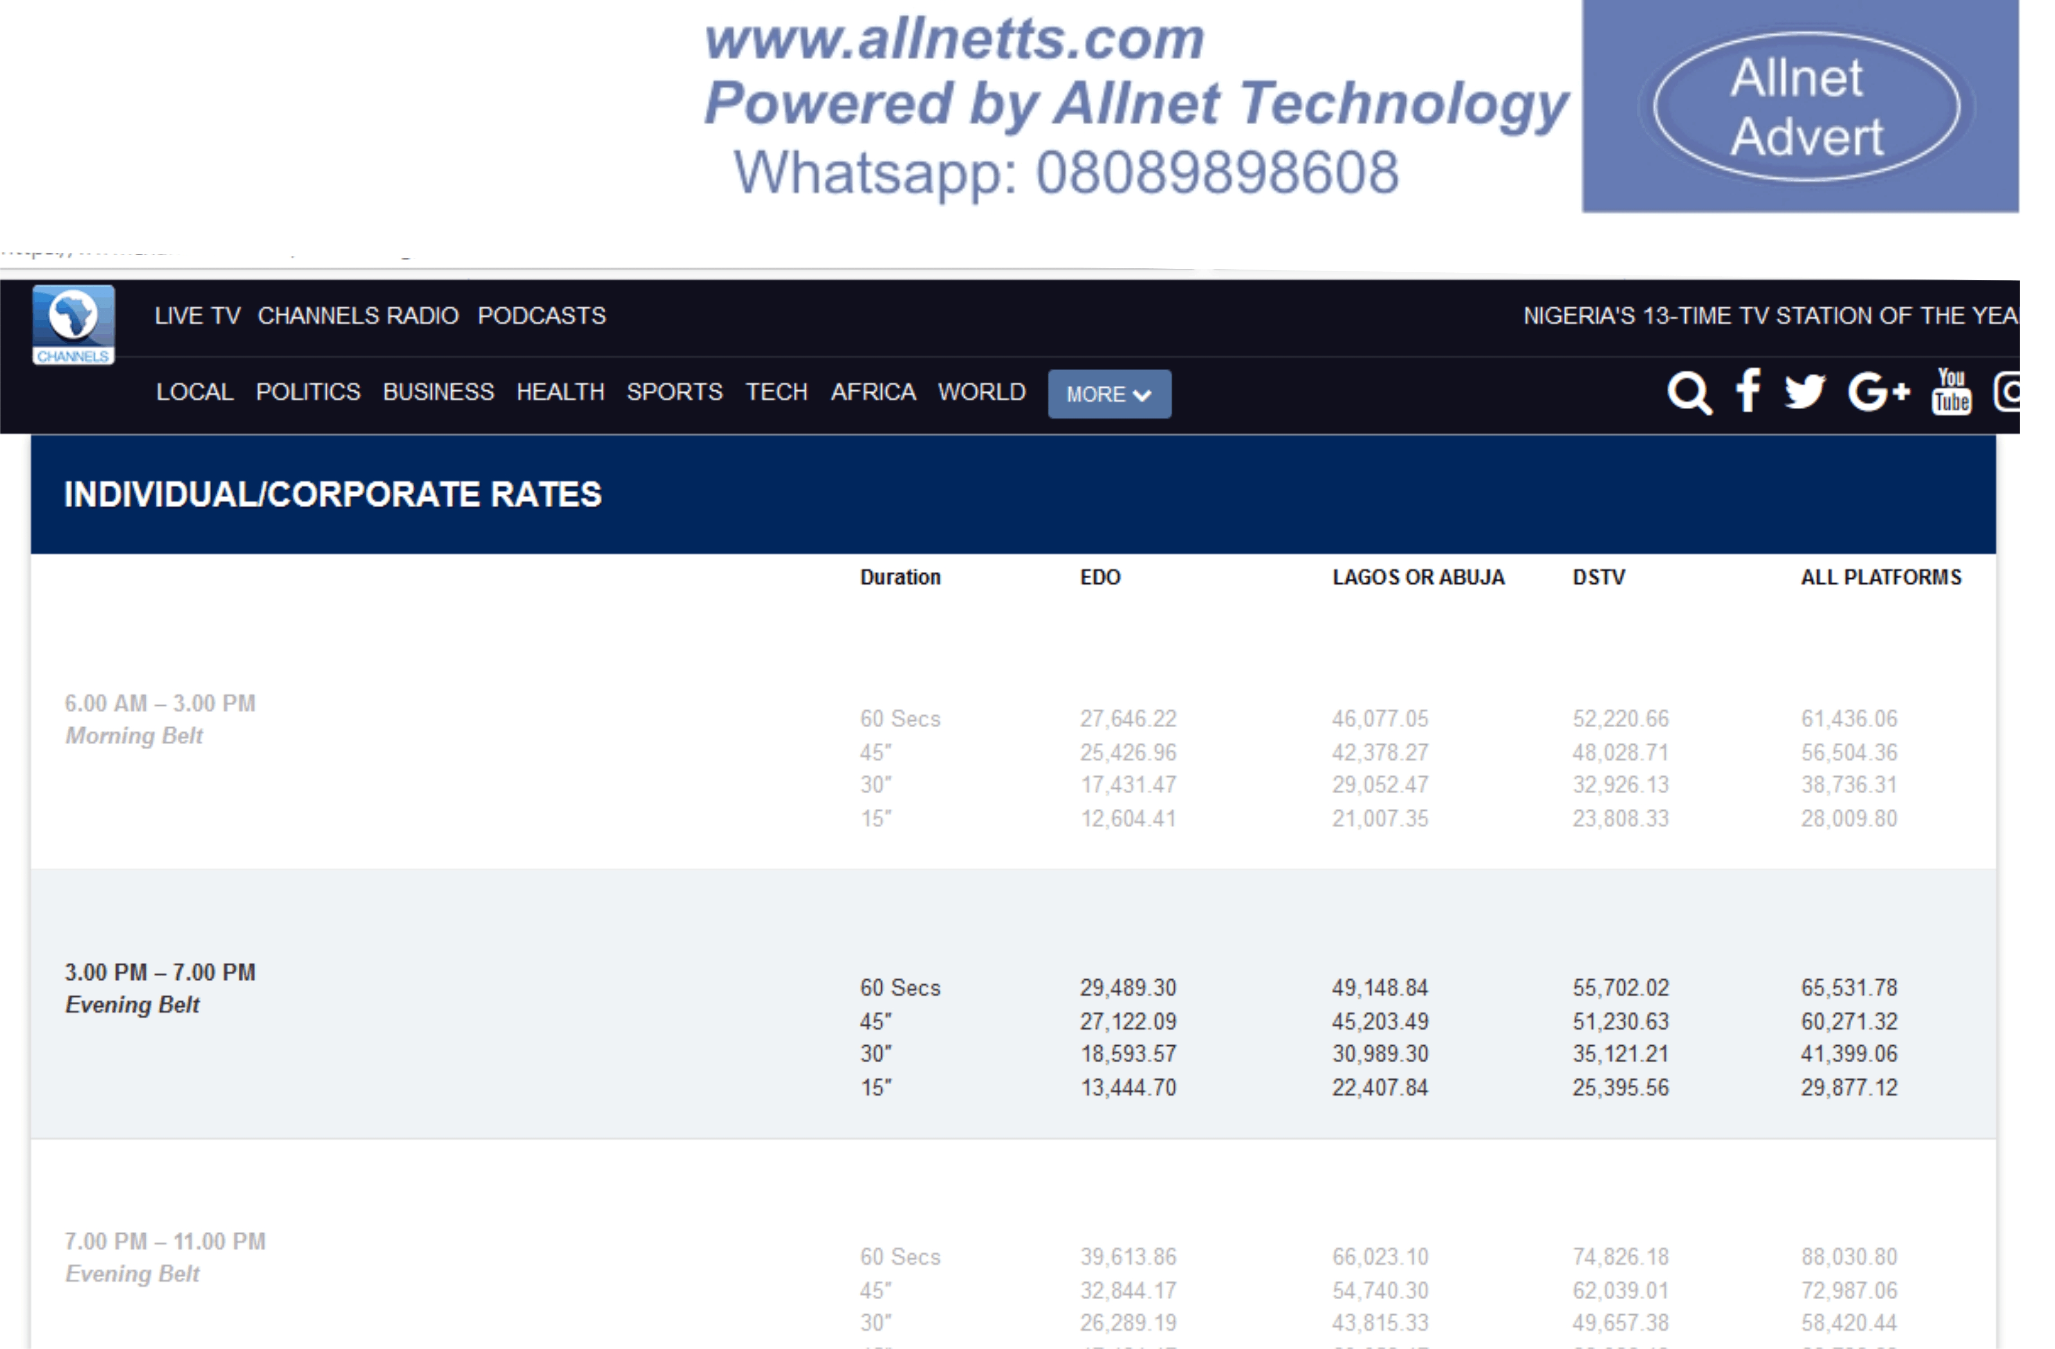
Task: Select the LOCAL news category
Action: [194, 392]
